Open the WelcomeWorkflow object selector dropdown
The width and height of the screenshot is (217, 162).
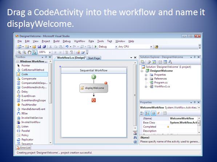click(199, 108)
